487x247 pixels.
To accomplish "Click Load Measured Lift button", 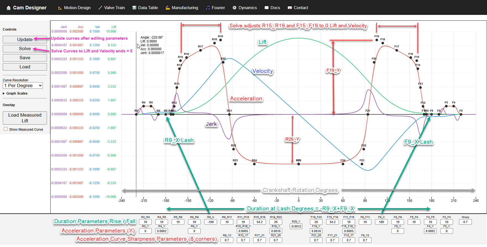I will click(x=25, y=118).
